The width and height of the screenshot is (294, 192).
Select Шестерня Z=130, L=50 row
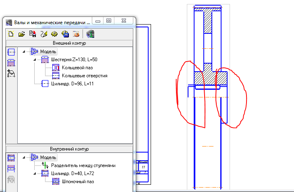coord(74,60)
